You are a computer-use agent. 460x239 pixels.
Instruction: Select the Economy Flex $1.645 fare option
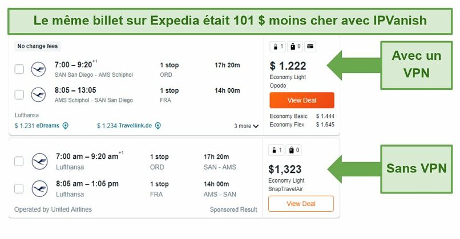click(302, 125)
